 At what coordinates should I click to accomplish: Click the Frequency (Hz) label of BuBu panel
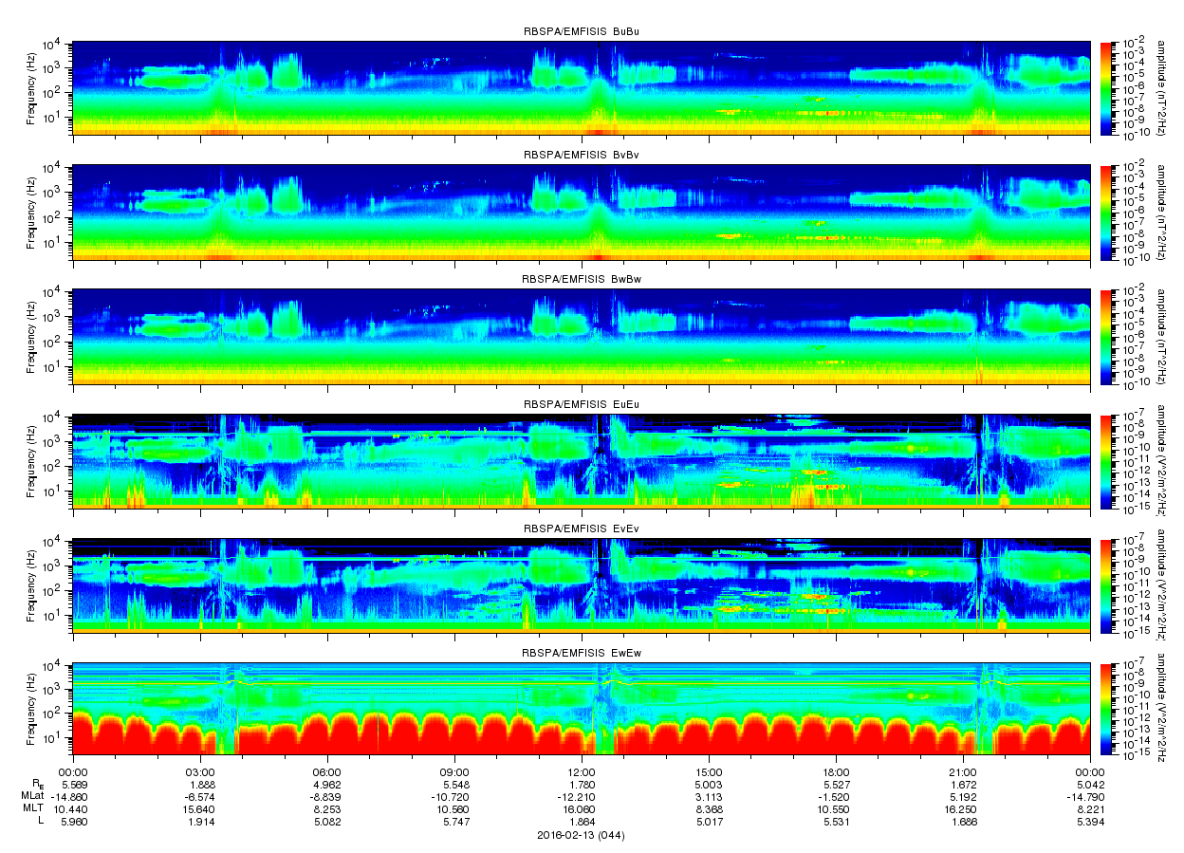pos(32,88)
